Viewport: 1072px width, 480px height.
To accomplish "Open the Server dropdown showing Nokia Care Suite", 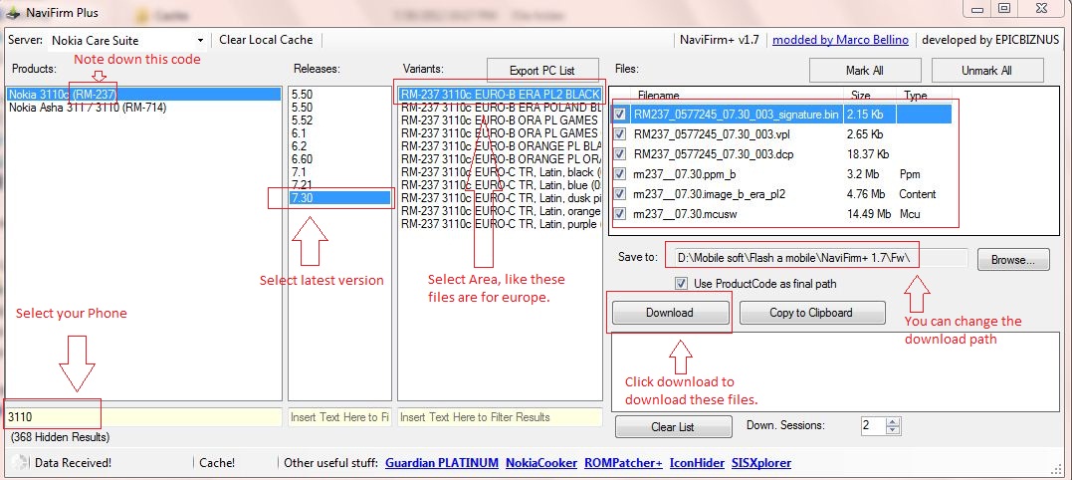I will click(x=127, y=41).
